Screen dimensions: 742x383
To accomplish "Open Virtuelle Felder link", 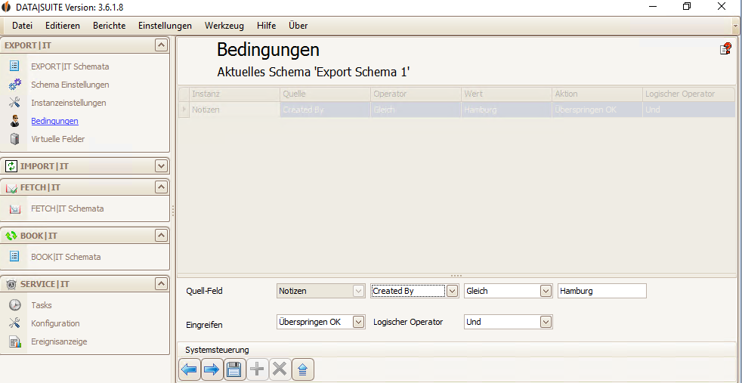I will point(57,139).
